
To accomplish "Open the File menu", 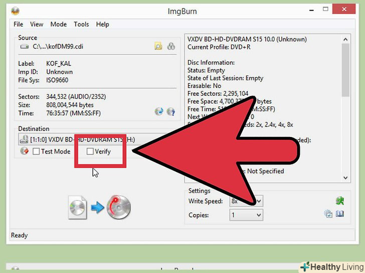I will click(18, 24).
